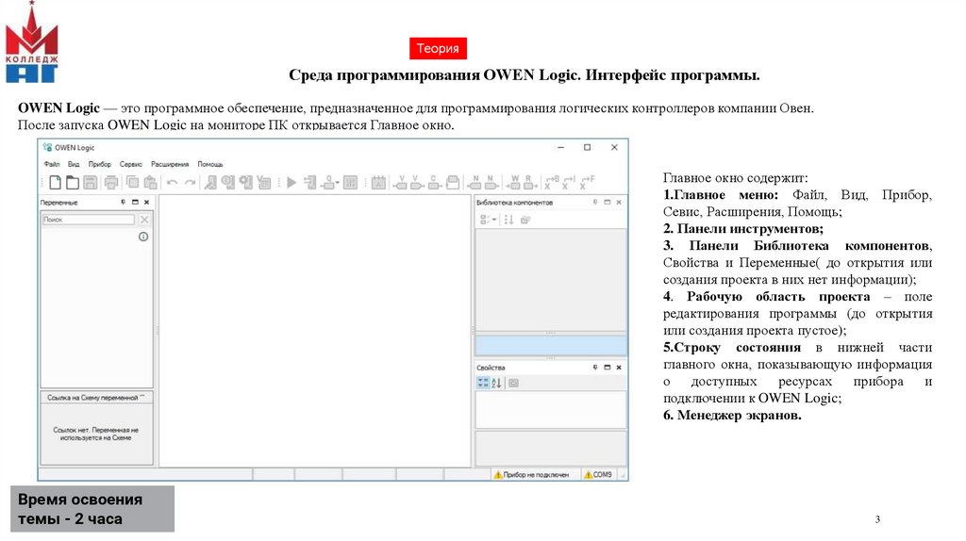This screenshot has height=541, width=966.
Task: Click the calendar icon in toolbar
Action: (379, 182)
